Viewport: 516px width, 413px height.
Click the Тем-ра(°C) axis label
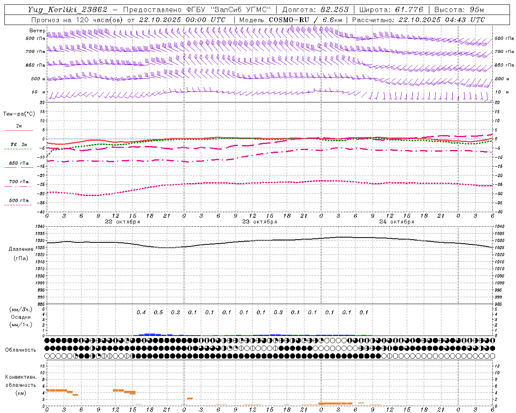click(19, 114)
